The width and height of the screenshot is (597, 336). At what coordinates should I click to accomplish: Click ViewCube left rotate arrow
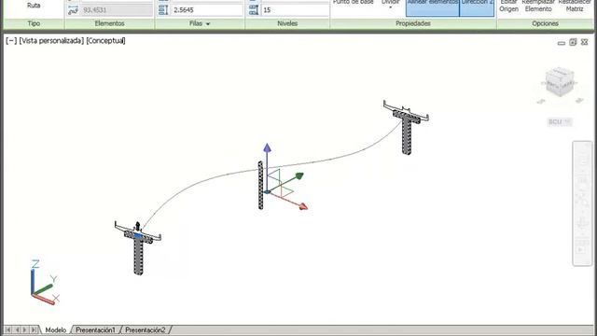pyautogui.click(x=541, y=102)
